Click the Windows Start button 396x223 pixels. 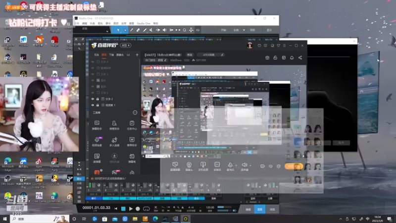click(x=4, y=219)
